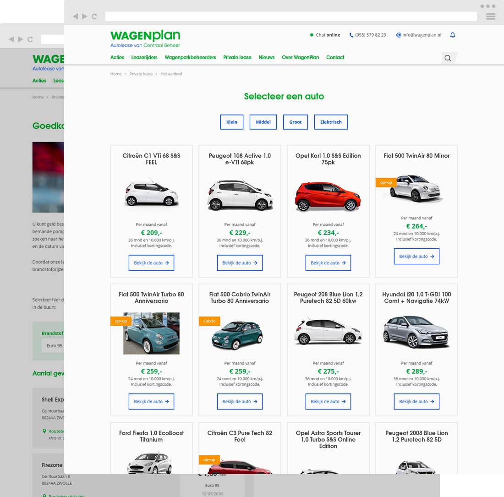Click the Peugeot 2008 Blue Lion title

pos(416,436)
